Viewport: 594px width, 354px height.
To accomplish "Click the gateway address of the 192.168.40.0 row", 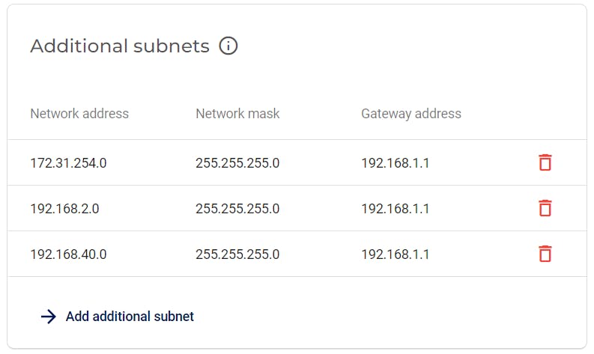I will pos(395,254).
